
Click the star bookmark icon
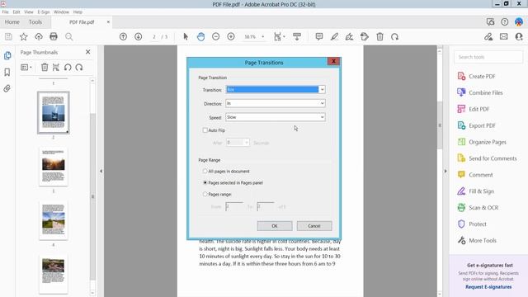click(24, 36)
